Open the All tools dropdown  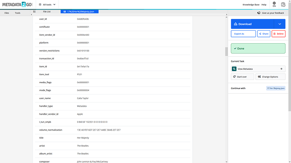(47, 5)
